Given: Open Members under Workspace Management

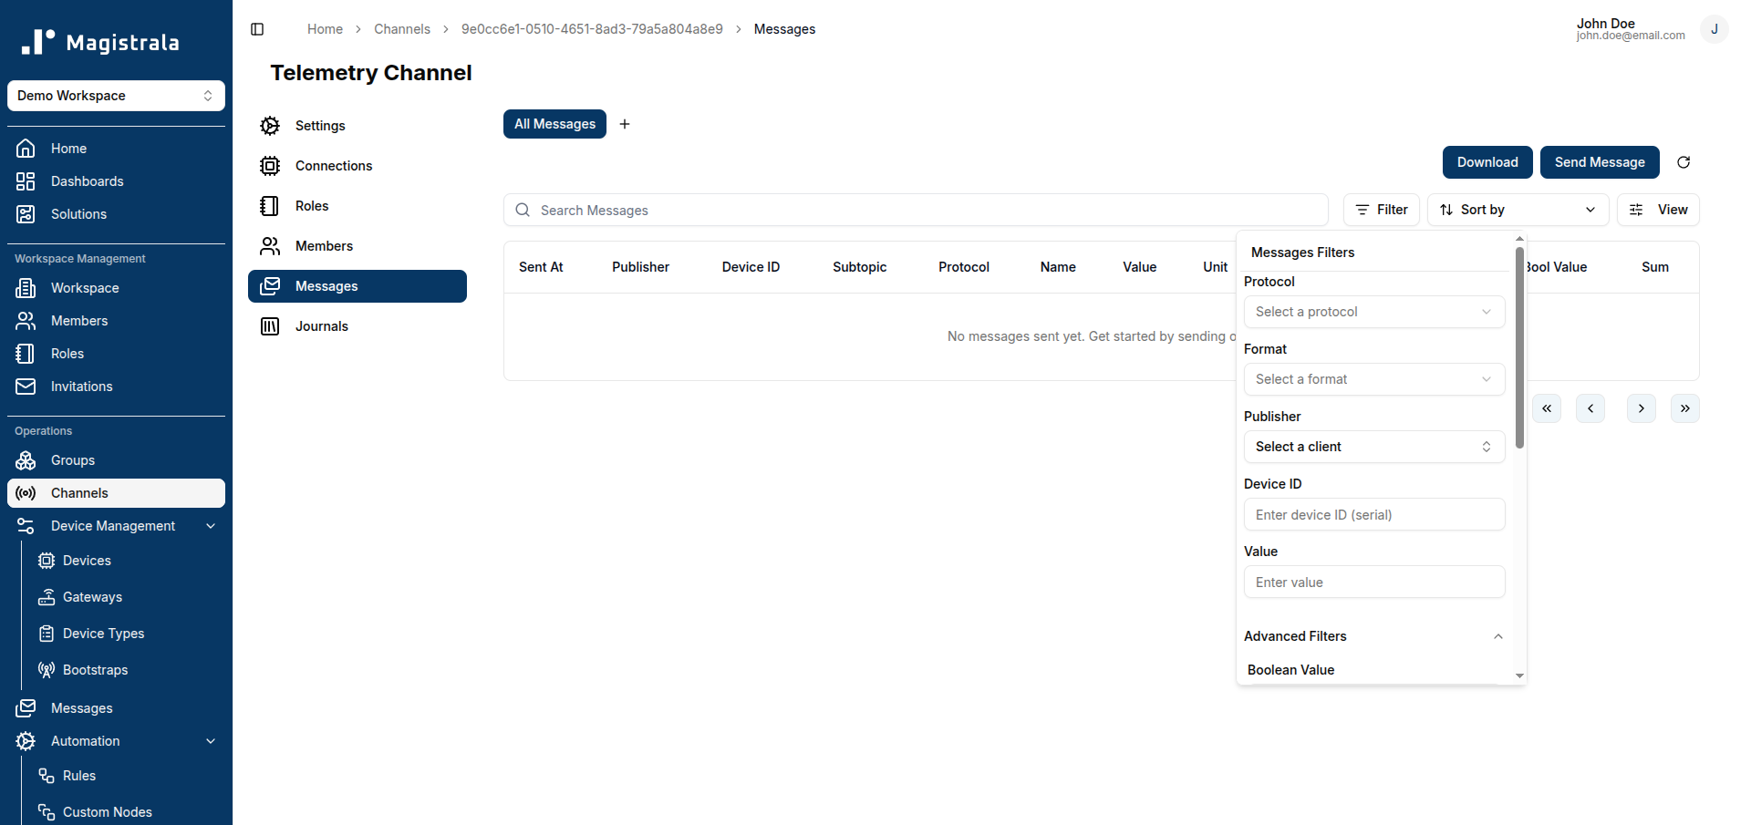Looking at the screenshot, I should pyautogui.click(x=116, y=321).
